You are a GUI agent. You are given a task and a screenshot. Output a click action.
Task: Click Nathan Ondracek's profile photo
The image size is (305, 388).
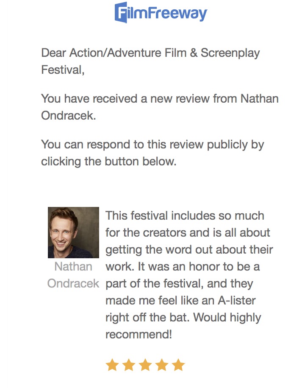[x=73, y=232]
